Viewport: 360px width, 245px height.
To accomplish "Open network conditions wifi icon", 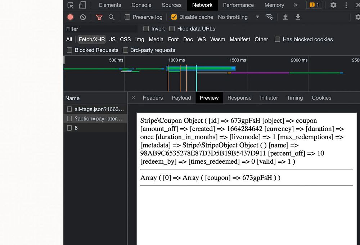I will tap(269, 17).
